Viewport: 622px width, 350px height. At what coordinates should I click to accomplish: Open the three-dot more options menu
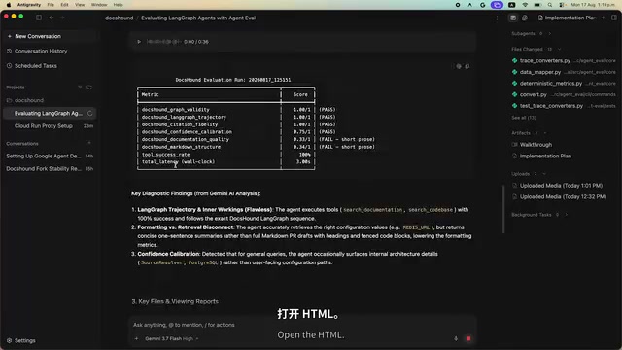coord(497,17)
